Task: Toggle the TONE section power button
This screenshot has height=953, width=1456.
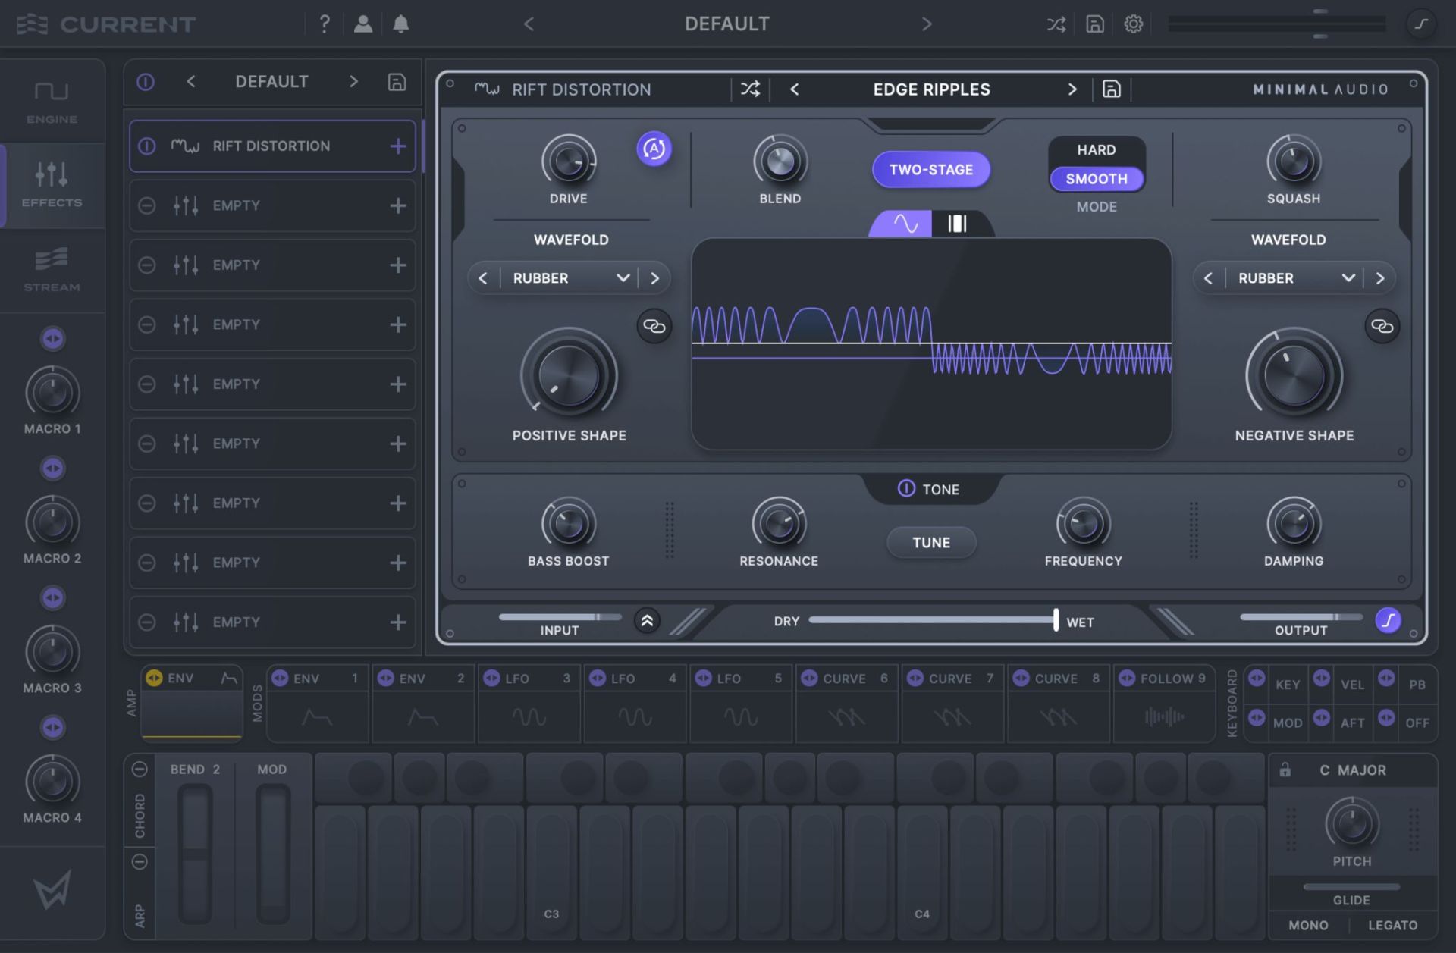Action: coord(905,488)
